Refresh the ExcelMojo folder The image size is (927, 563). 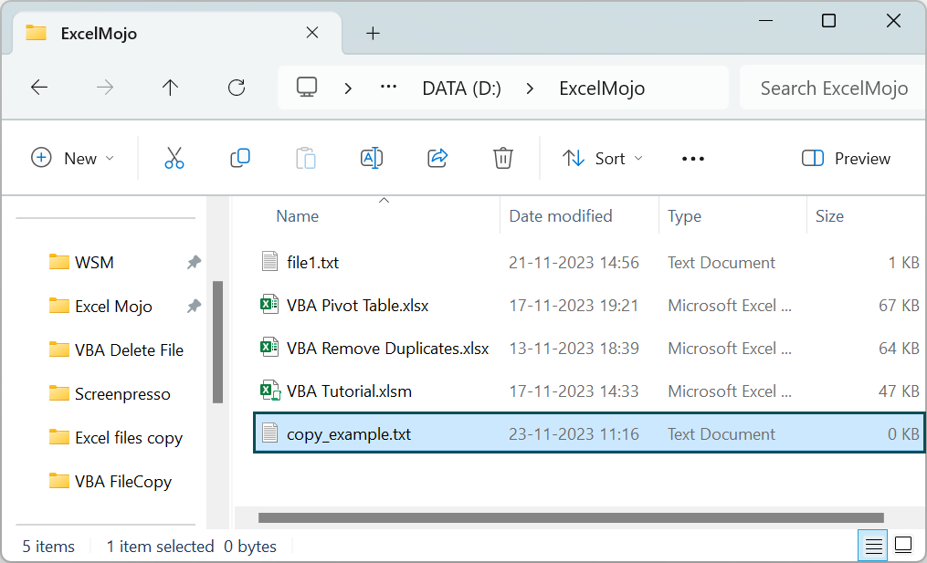[x=237, y=88]
